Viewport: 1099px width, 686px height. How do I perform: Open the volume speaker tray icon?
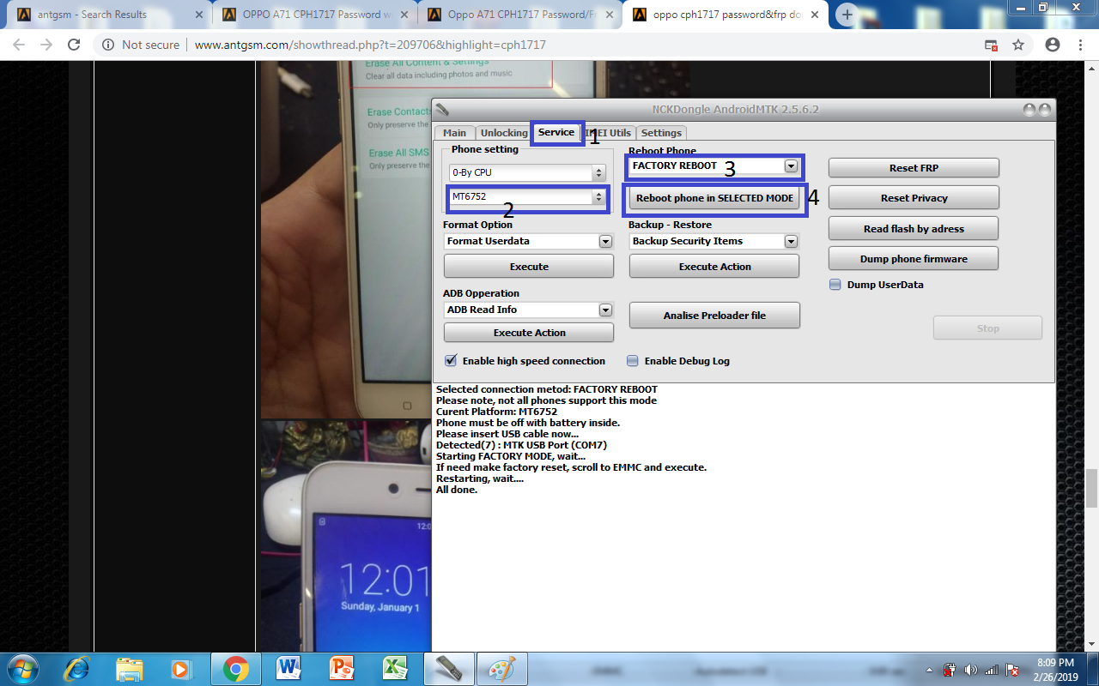pyautogui.click(x=971, y=670)
